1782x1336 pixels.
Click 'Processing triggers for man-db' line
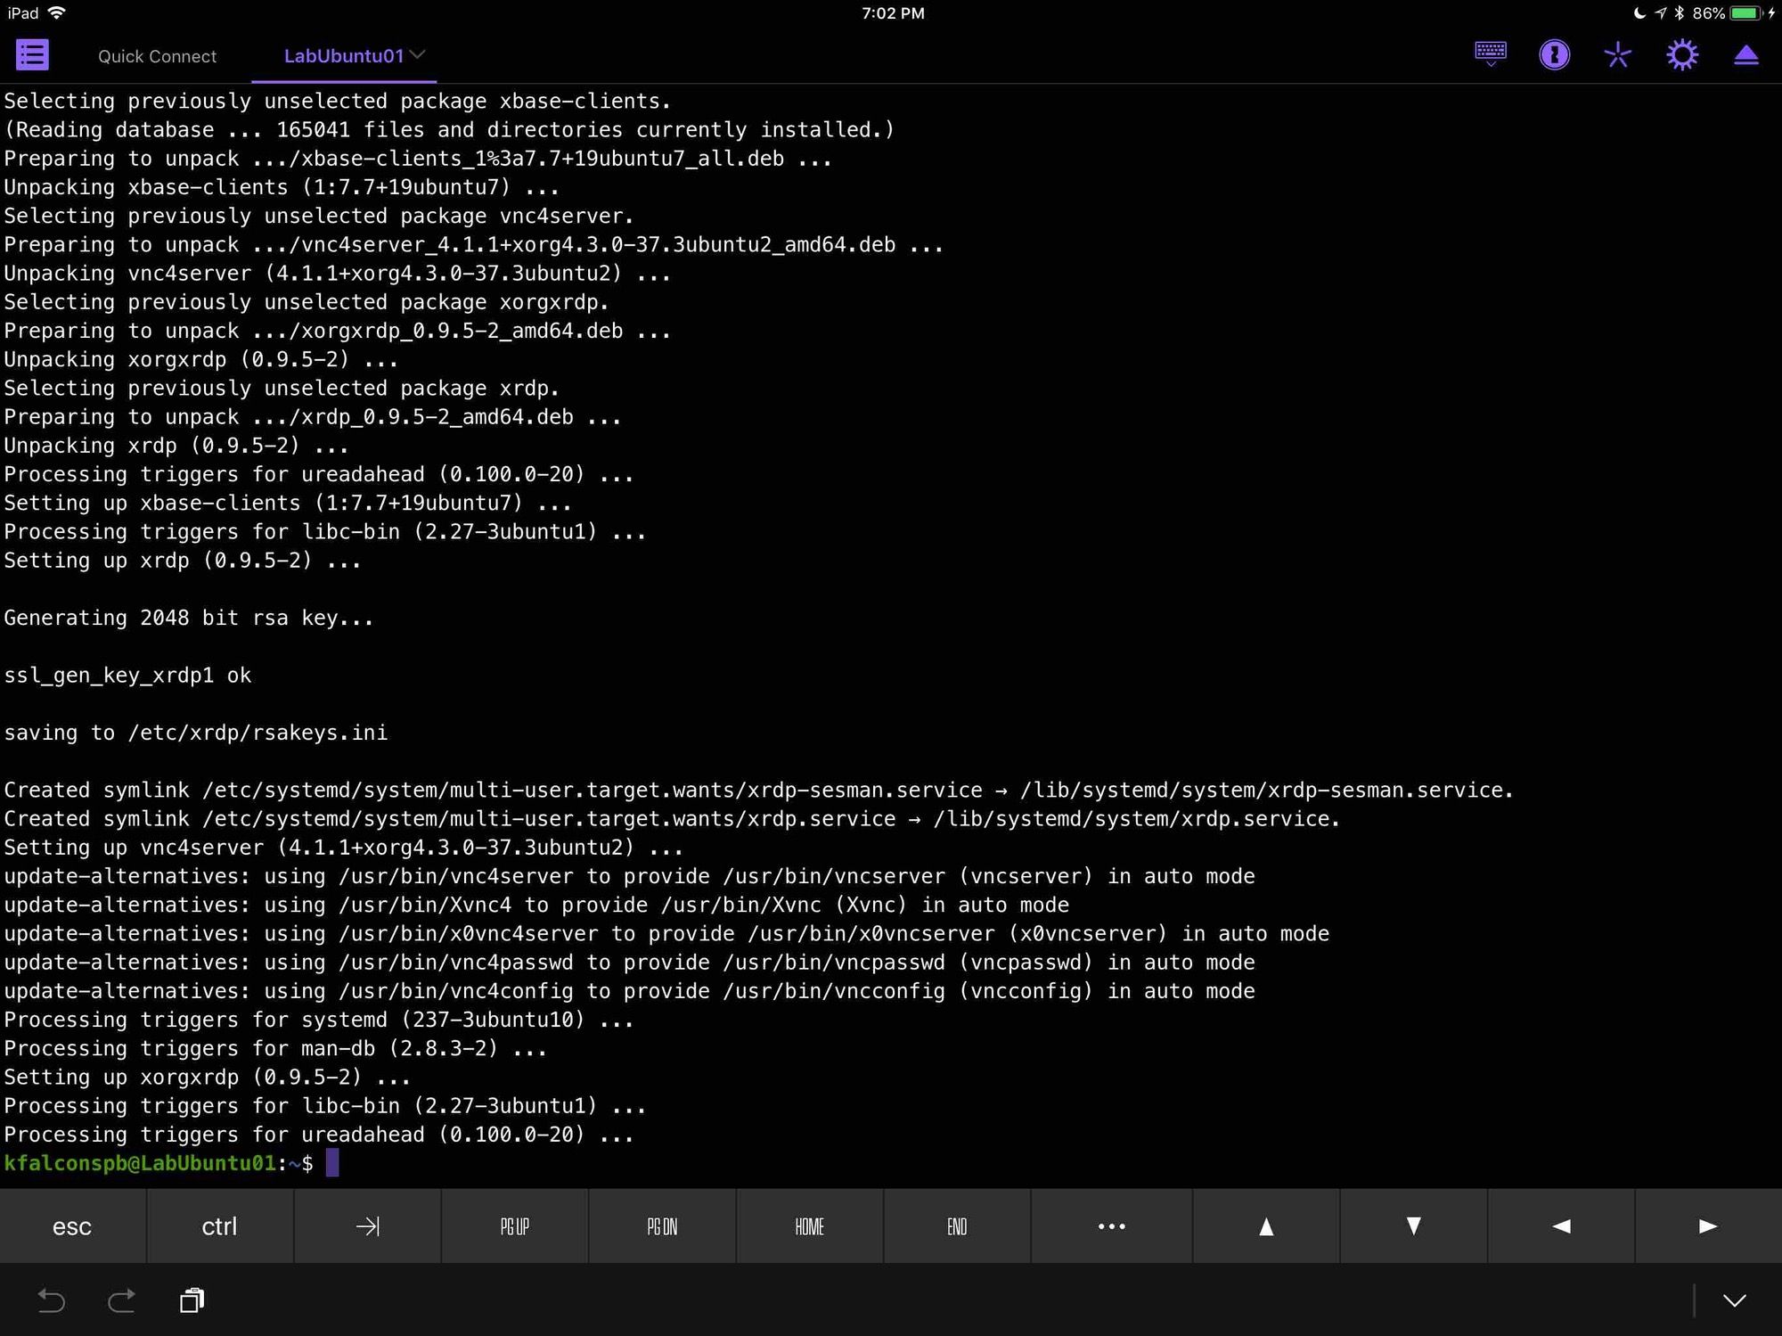[275, 1048]
